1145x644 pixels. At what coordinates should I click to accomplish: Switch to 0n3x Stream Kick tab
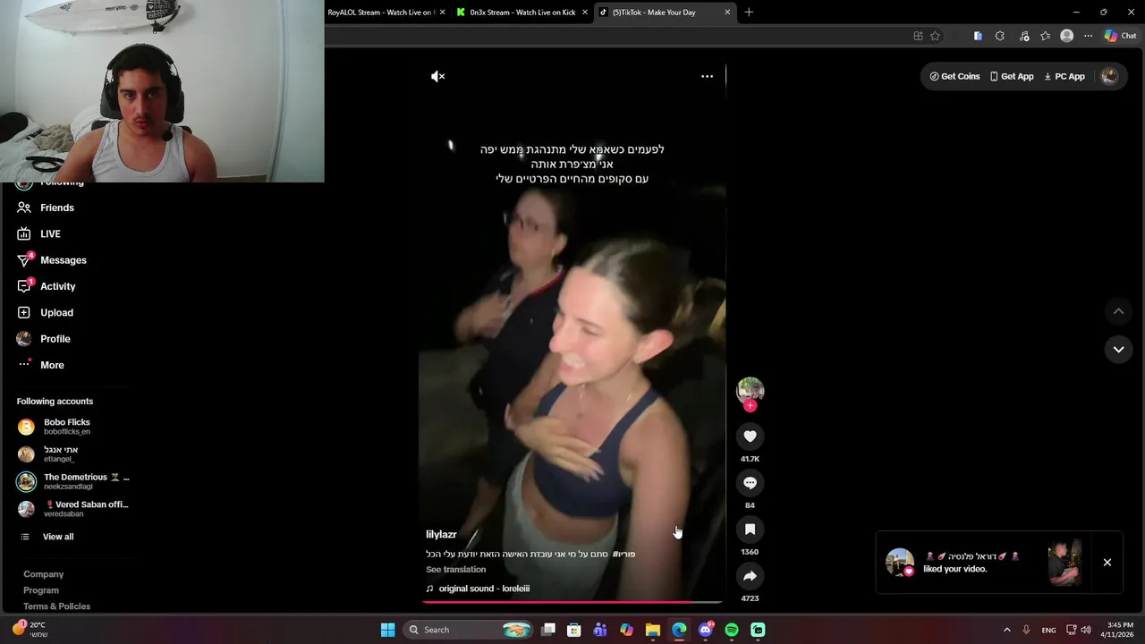click(x=523, y=13)
